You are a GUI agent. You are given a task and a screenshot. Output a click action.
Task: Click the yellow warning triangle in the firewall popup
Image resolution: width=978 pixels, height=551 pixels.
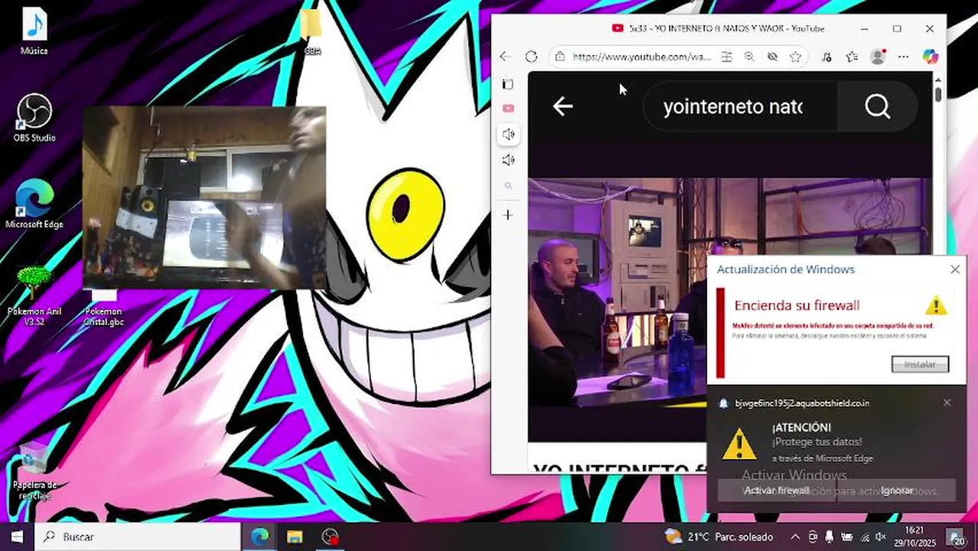935,305
